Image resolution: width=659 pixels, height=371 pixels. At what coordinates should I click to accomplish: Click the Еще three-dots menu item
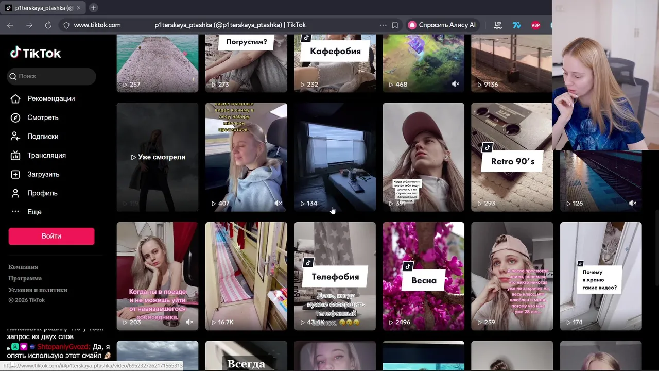coord(26,212)
